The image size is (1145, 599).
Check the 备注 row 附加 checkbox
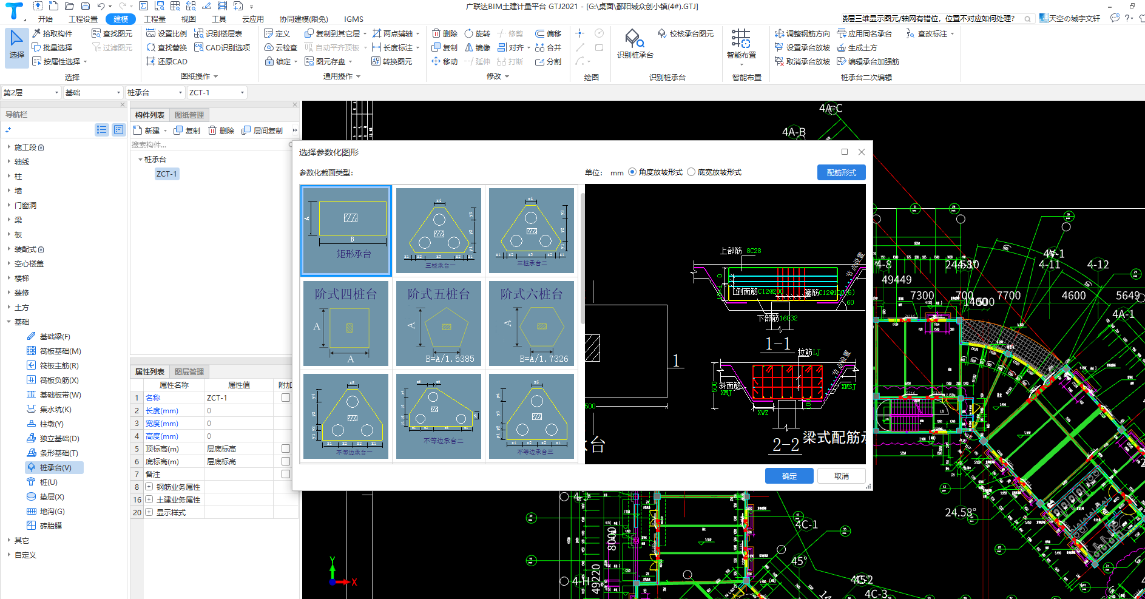click(x=286, y=474)
